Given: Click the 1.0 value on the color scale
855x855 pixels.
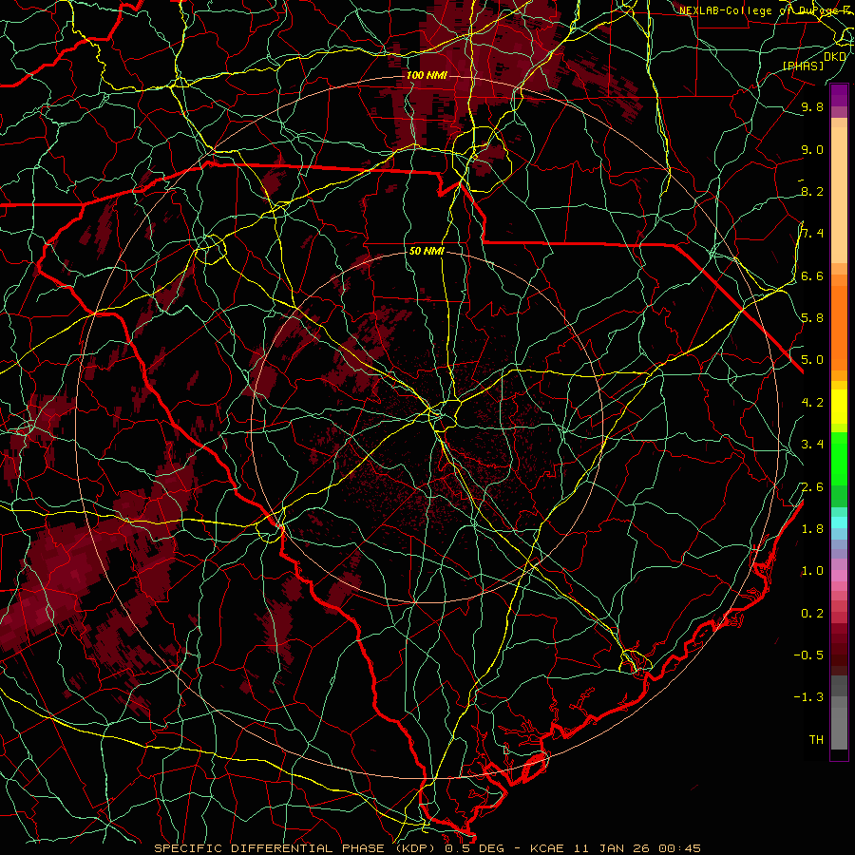Looking at the screenshot, I should click(x=812, y=571).
